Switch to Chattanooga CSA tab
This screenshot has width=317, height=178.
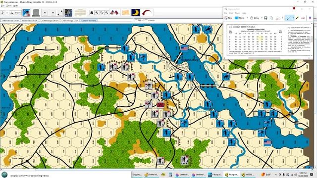click(69, 21)
